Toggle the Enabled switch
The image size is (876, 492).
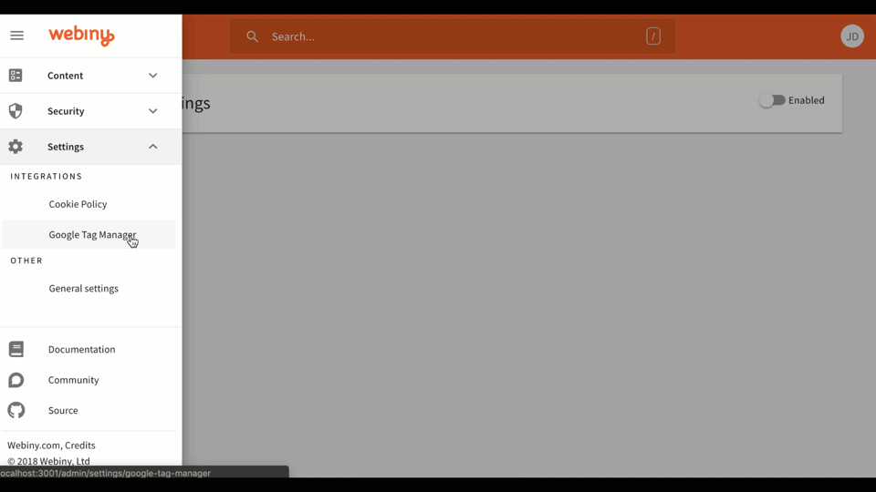click(772, 100)
